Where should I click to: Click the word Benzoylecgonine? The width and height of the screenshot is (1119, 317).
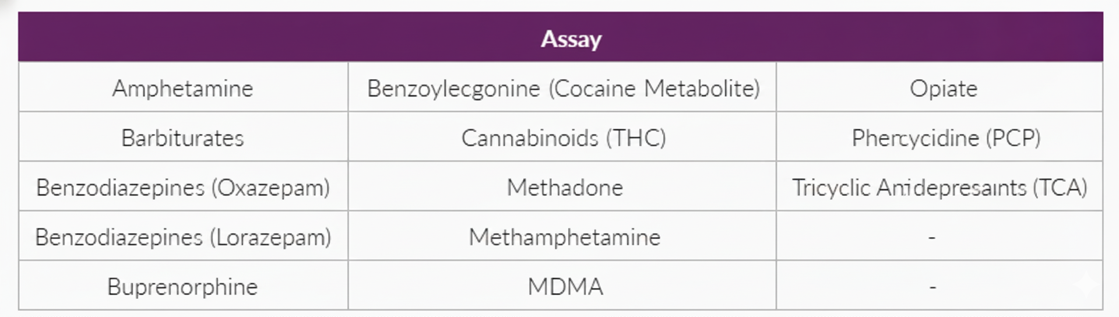pos(453,89)
